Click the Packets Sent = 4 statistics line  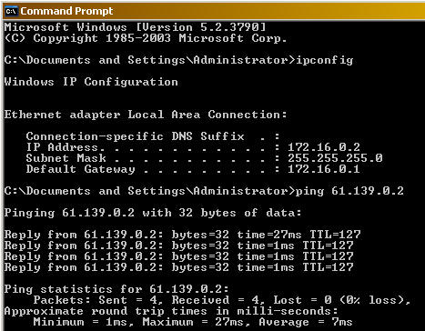(x=222, y=300)
